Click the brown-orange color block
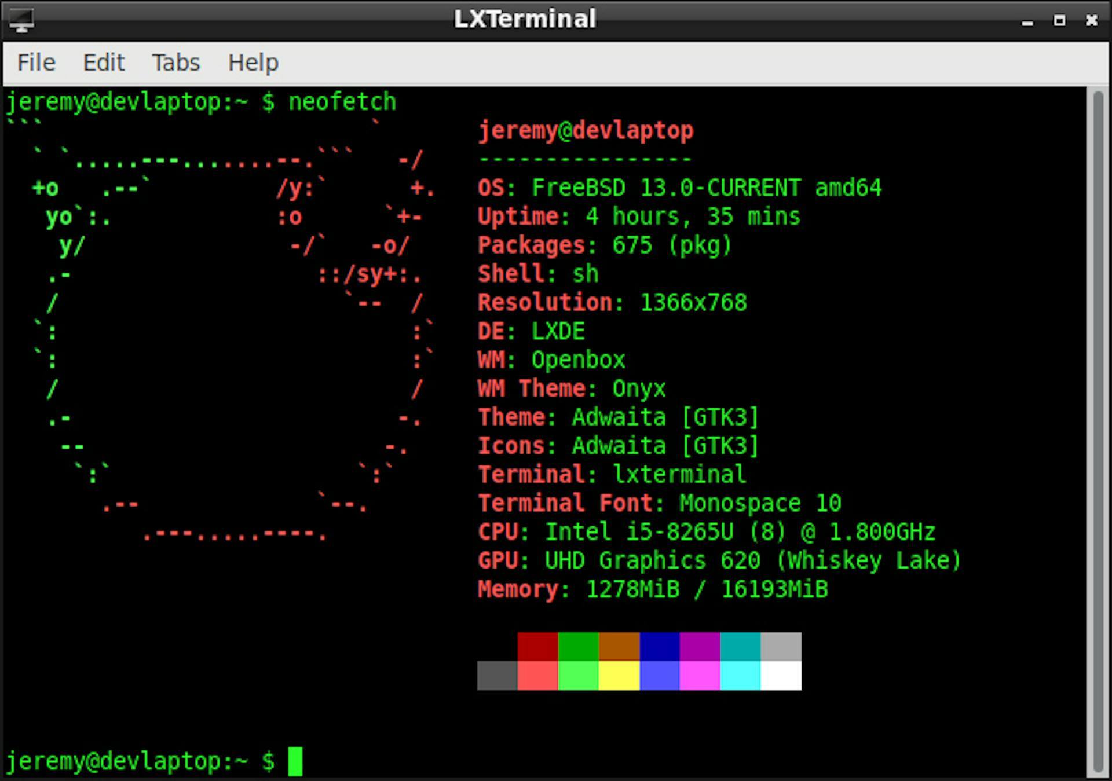 pyautogui.click(x=619, y=646)
